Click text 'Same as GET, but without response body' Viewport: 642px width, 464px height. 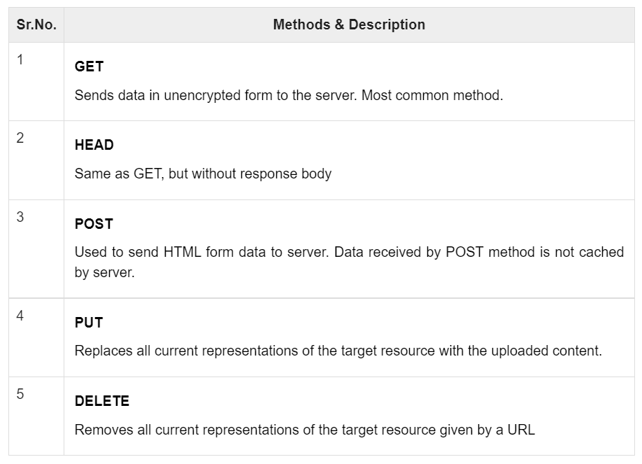[x=203, y=174]
